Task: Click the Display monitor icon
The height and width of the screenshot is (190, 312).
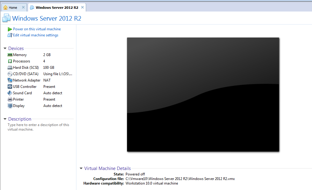Action: point(10,106)
